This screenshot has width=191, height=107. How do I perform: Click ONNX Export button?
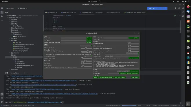(135, 77)
